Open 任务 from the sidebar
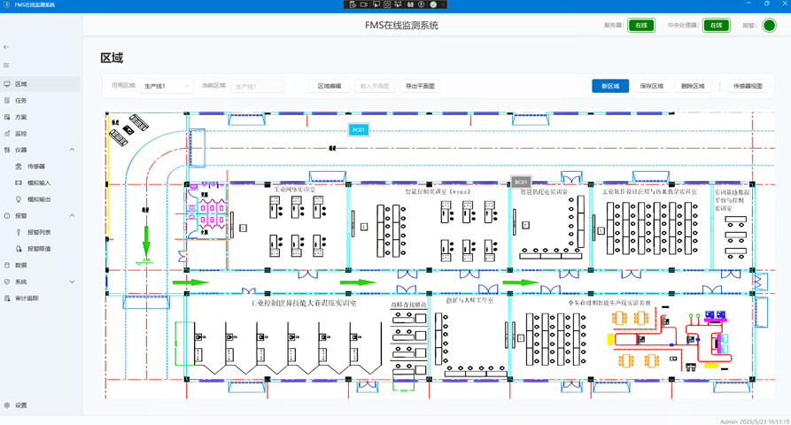The height and width of the screenshot is (425, 791). pyautogui.click(x=20, y=101)
